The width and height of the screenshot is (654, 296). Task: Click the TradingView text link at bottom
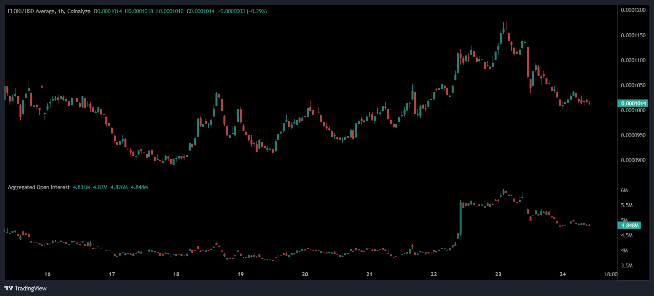point(31,288)
